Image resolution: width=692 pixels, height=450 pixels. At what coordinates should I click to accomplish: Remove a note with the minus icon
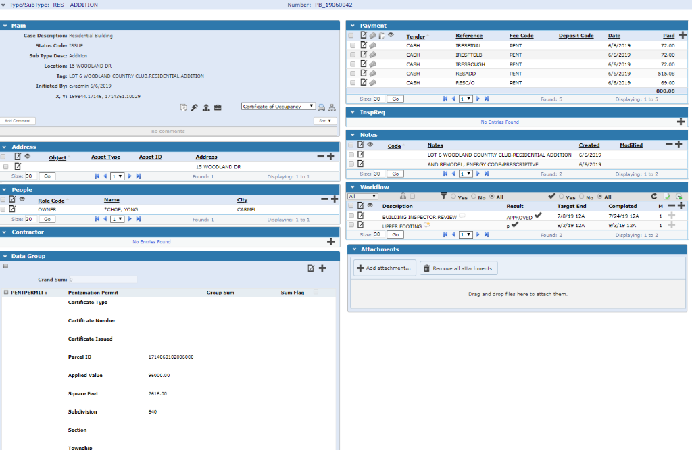coord(669,145)
